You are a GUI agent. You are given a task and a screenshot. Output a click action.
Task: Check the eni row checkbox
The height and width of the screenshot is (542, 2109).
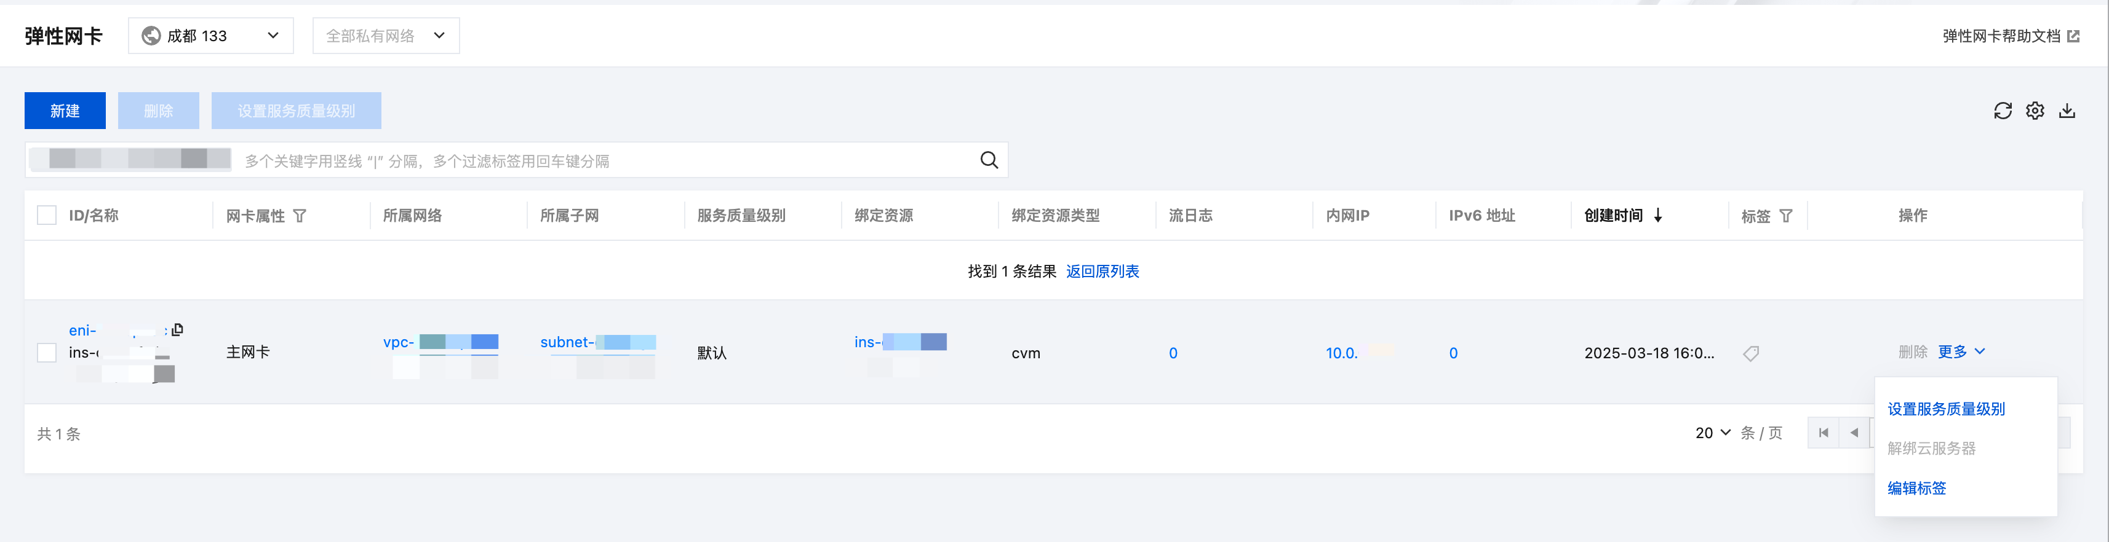tap(47, 352)
